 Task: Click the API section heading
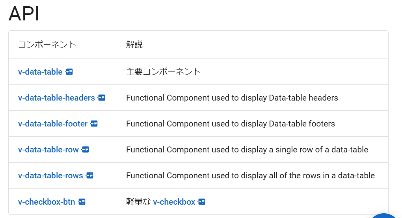(x=24, y=14)
